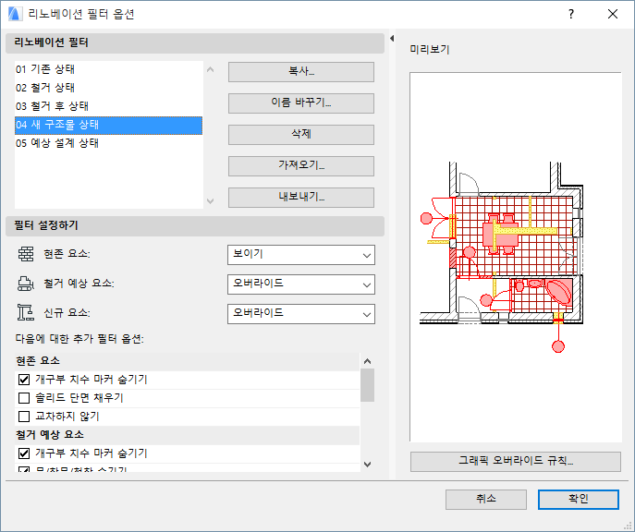Click options list scroll down arrow
This screenshot has width=635, height=532.
coord(367,465)
